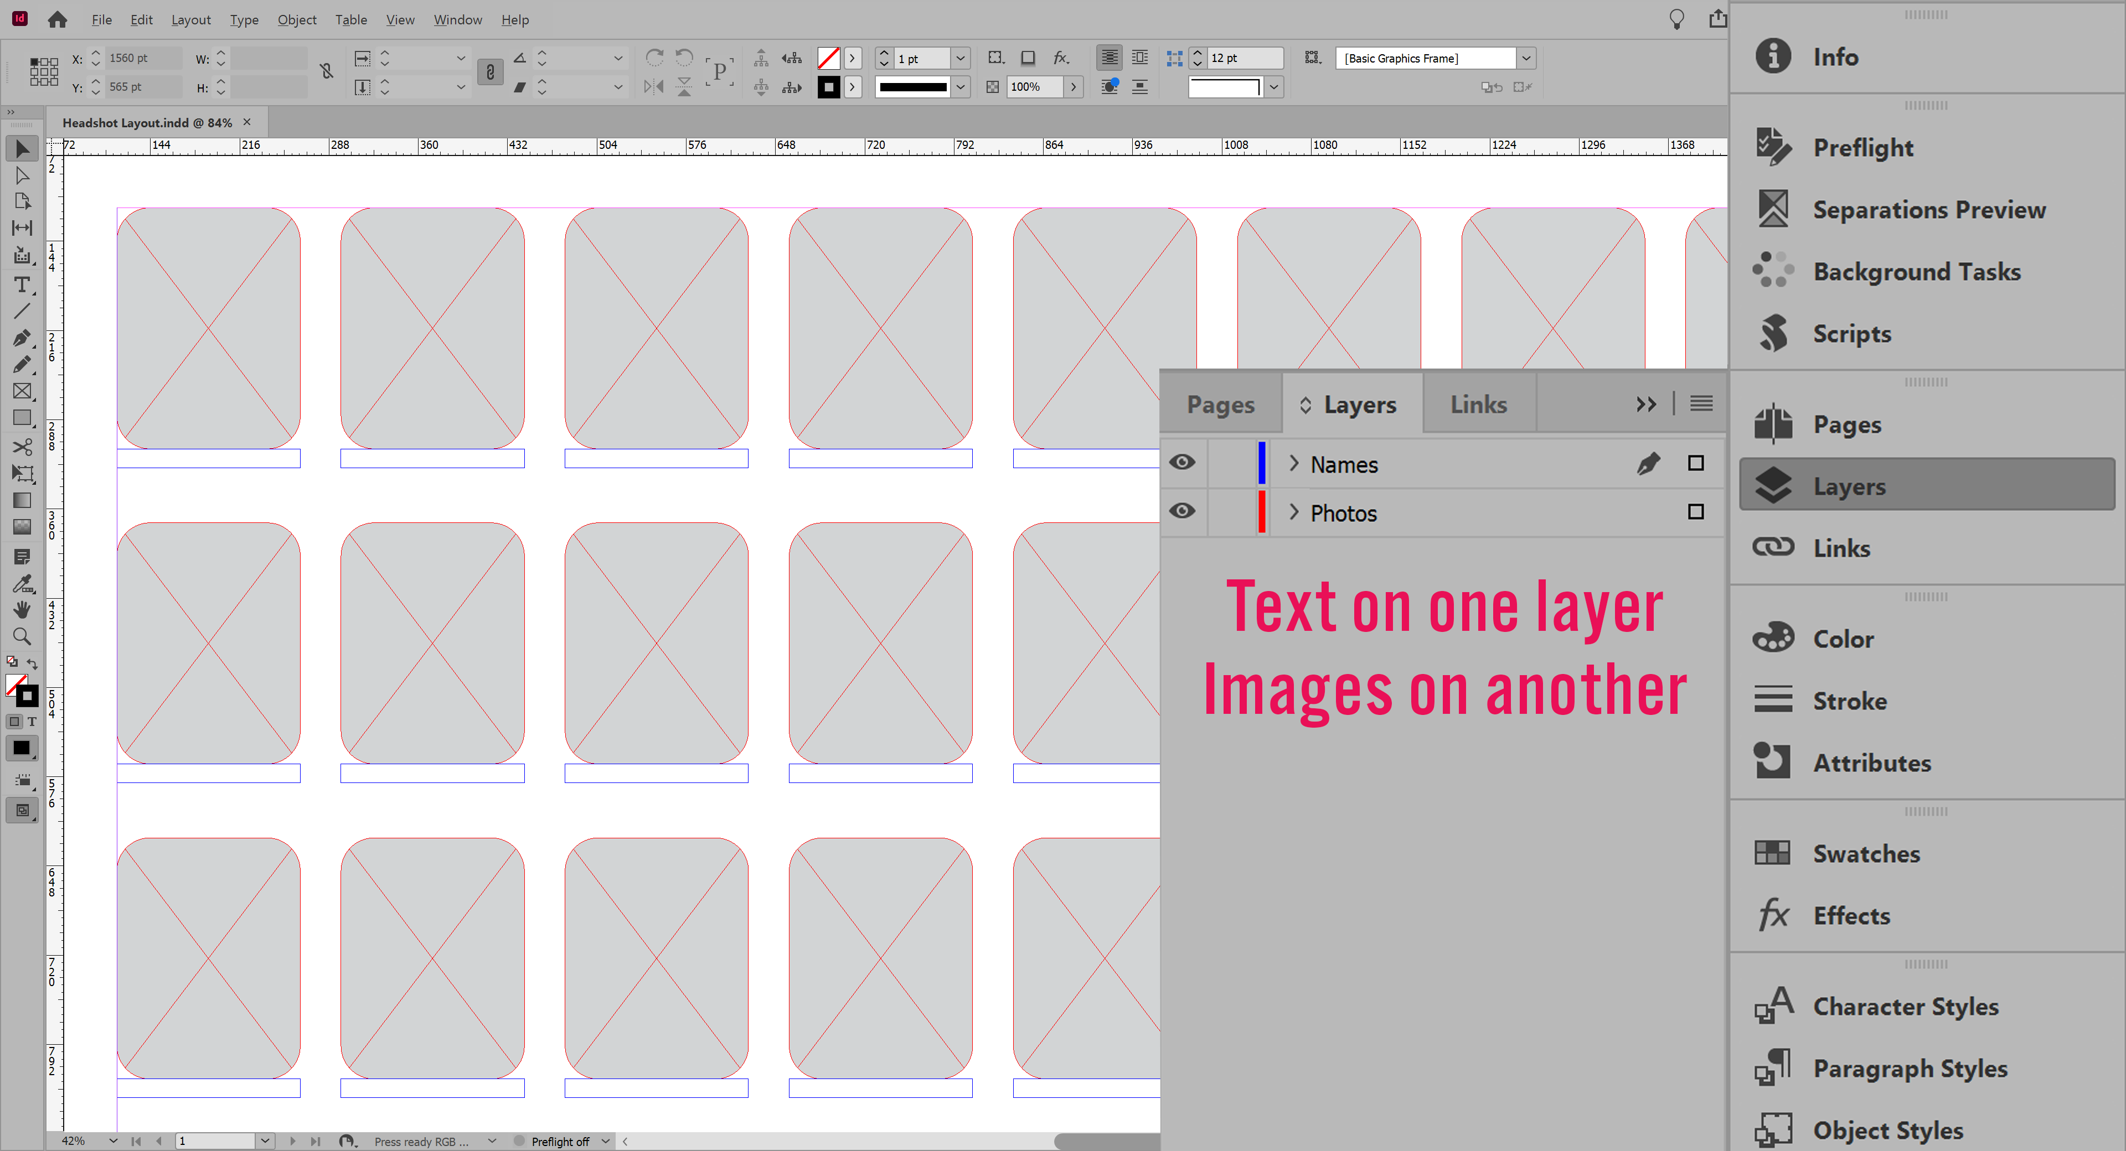Screen dimensions: 2126x1151
Task: Open the Object menu
Action: 296,20
